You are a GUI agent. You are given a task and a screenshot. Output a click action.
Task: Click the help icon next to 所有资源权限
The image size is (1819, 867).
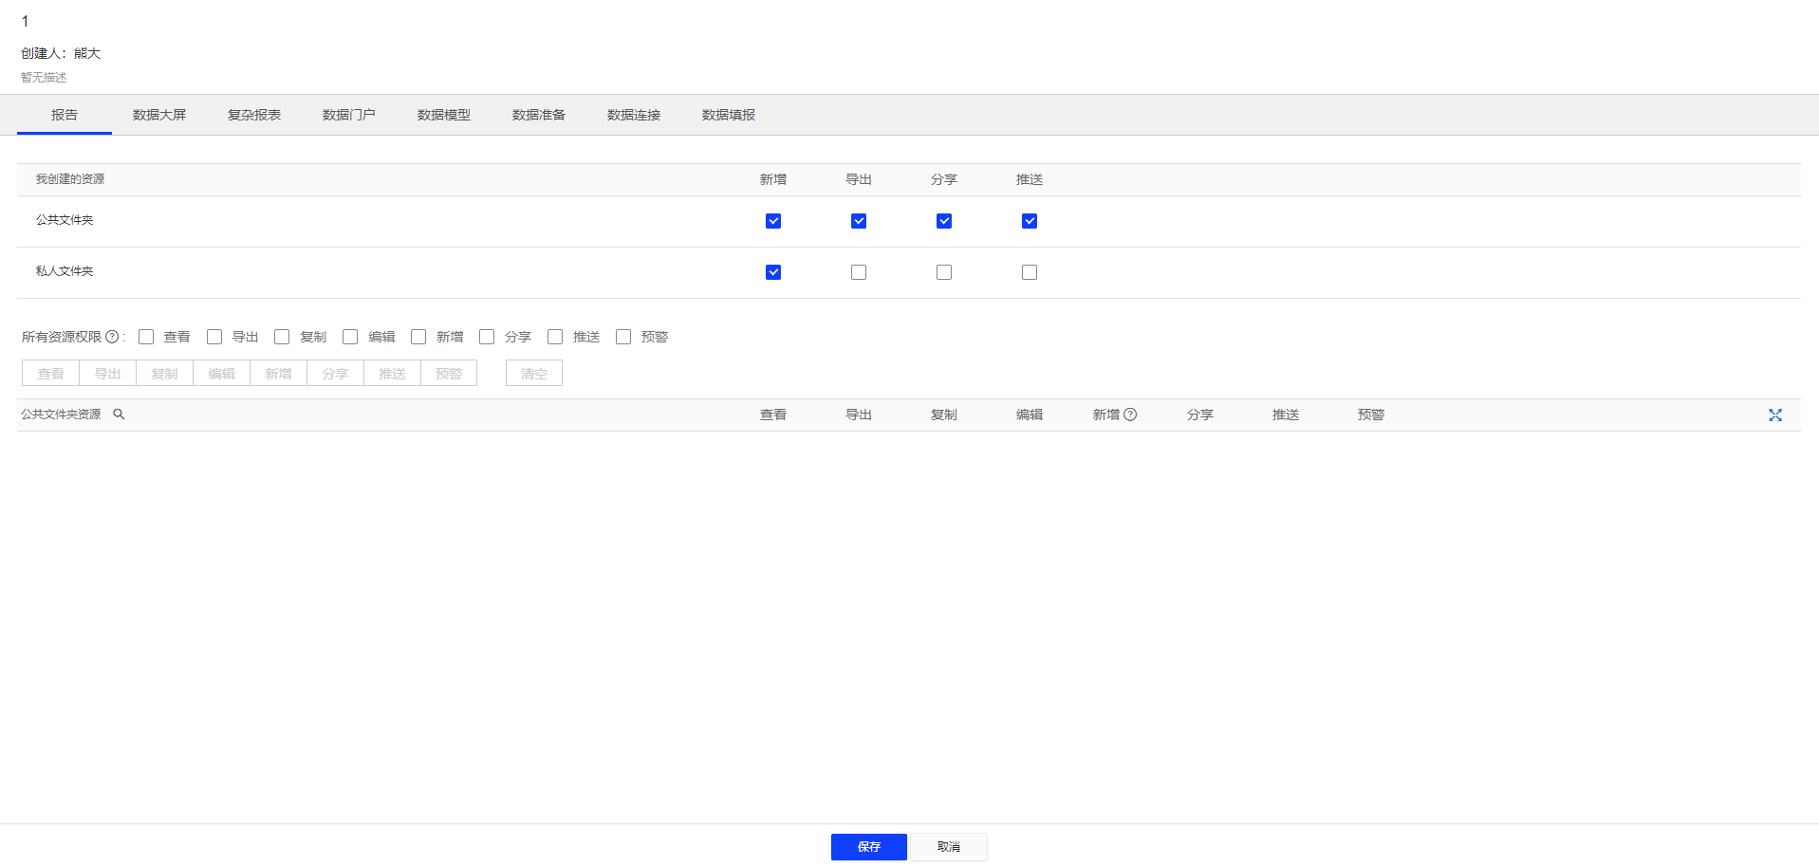point(112,337)
